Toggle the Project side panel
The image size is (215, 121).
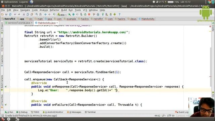(2, 28)
